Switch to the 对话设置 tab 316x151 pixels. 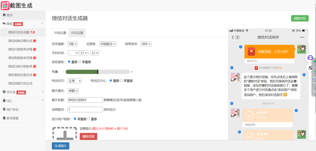[77, 33]
